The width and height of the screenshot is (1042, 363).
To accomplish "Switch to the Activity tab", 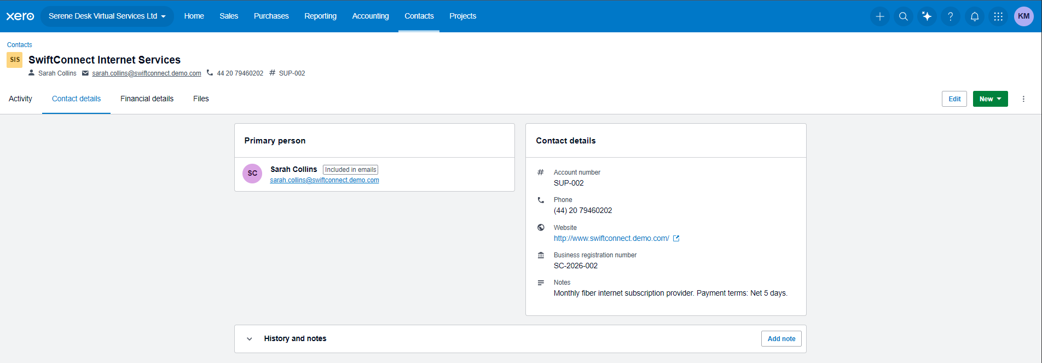I will [x=20, y=99].
